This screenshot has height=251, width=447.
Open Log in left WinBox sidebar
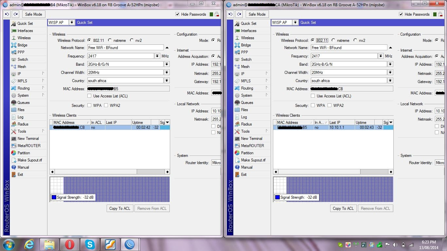click(20, 117)
